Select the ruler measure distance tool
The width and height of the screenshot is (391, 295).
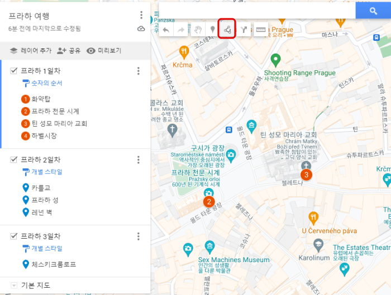[x=261, y=30]
